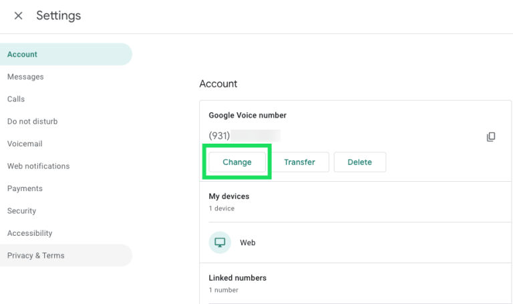Open Payments section
The image size is (513, 304).
[x=66, y=188]
